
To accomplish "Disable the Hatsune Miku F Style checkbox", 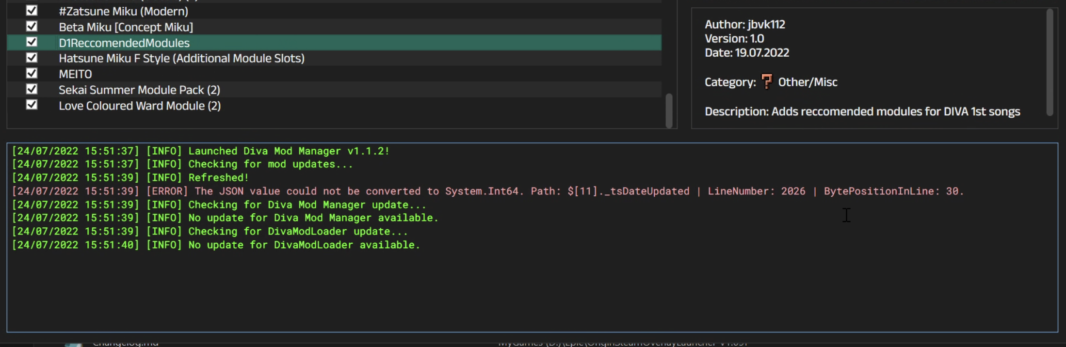I will coord(32,58).
